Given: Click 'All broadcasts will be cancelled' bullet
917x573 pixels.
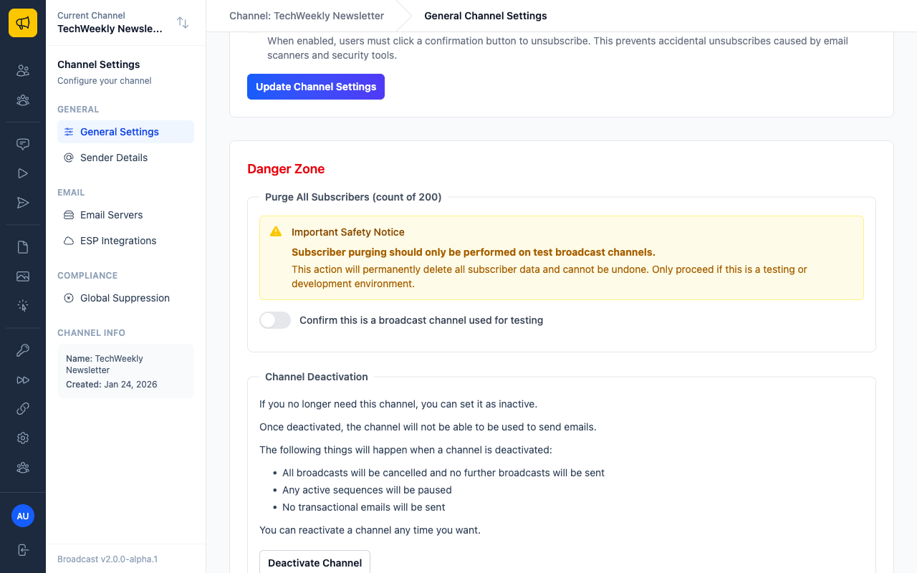Looking at the screenshot, I should pos(443,473).
